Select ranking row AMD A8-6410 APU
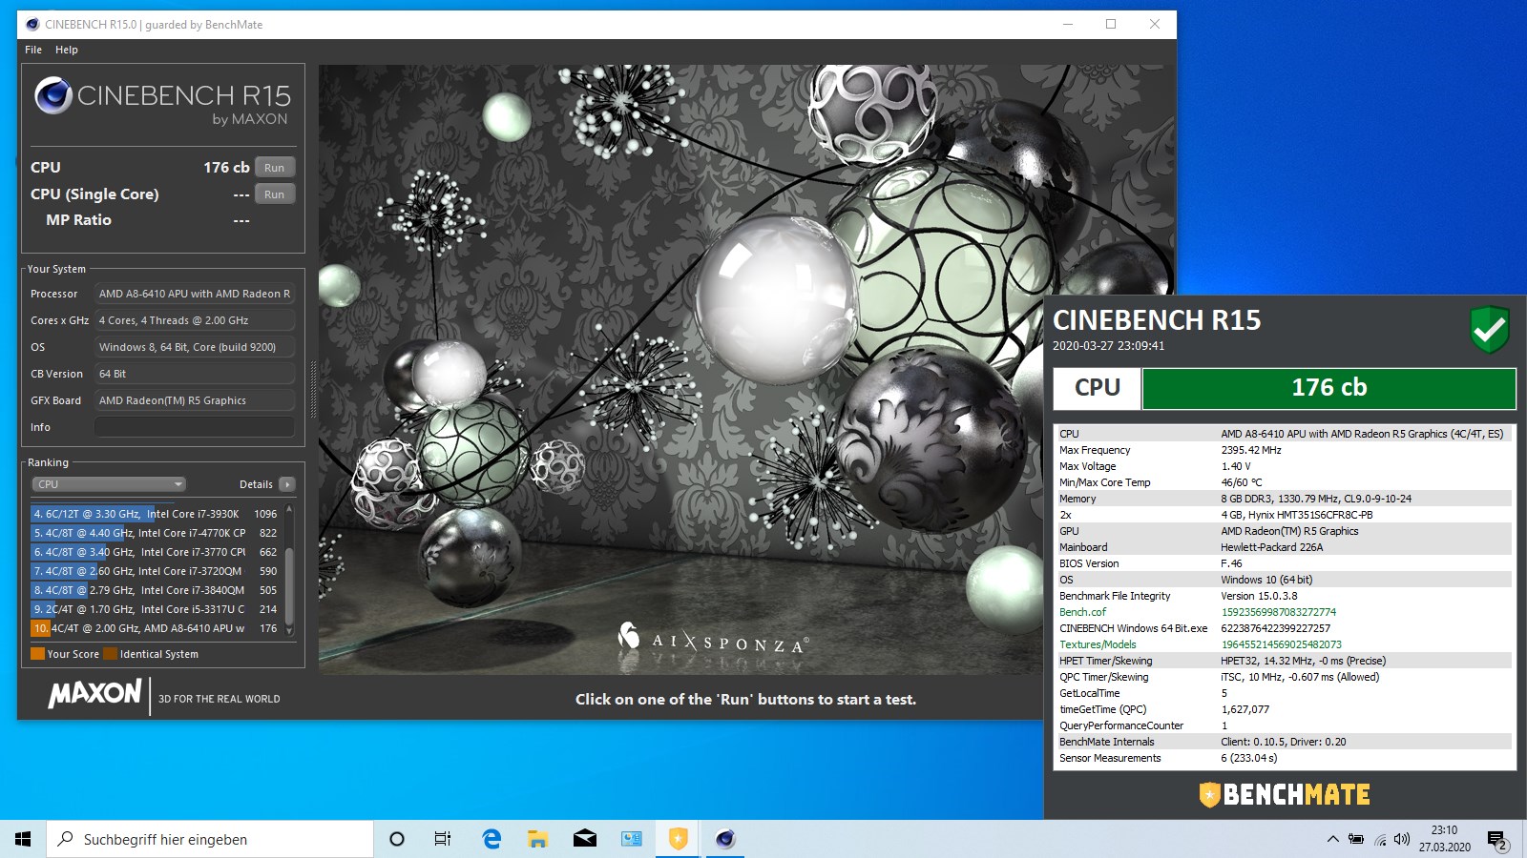The image size is (1527, 858). coord(156,628)
